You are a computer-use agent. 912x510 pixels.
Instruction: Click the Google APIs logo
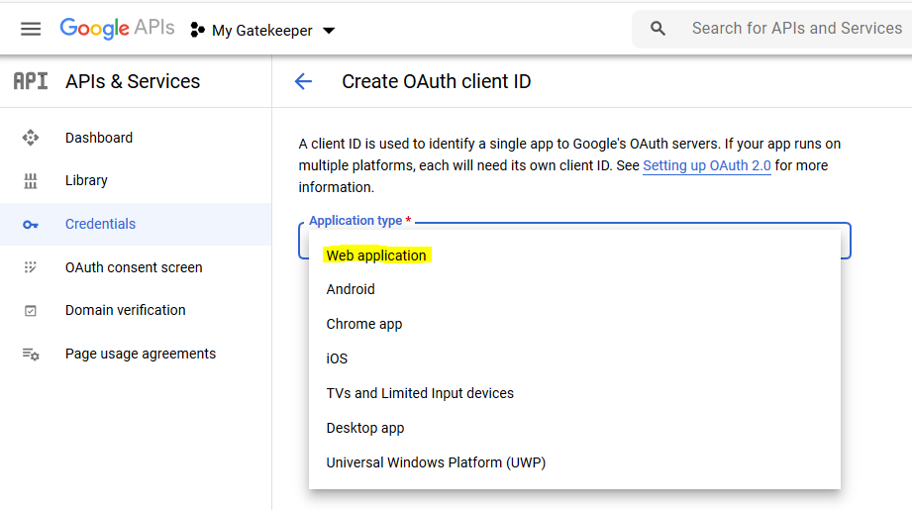tap(117, 28)
